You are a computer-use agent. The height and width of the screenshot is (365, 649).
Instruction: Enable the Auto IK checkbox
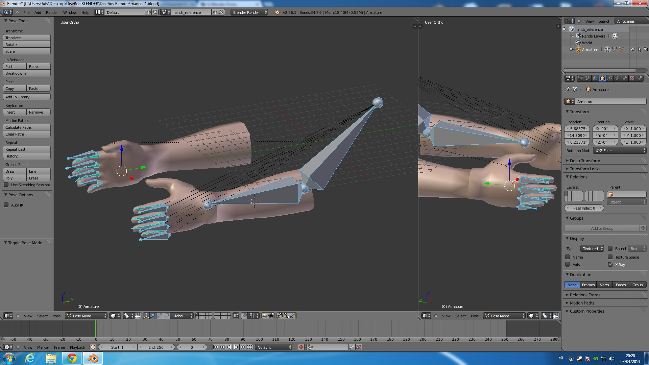[x=6, y=205]
